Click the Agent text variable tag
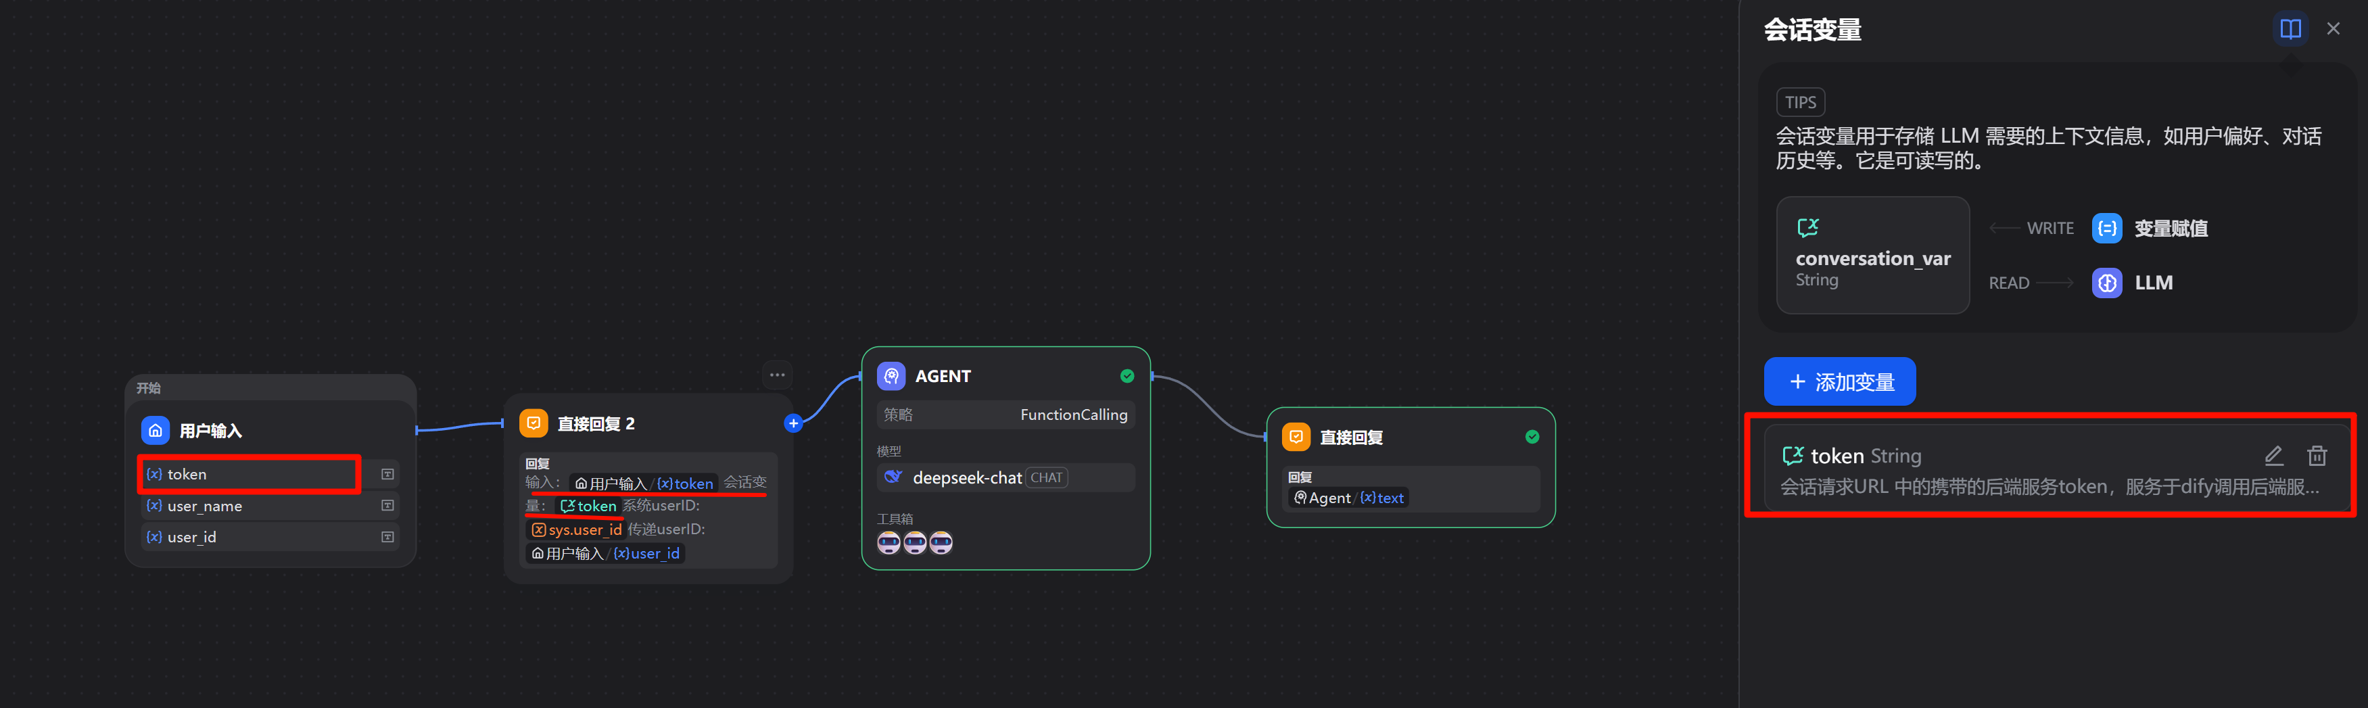Image resolution: width=2368 pixels, height=708 pixels. (x=1348, y=498)
